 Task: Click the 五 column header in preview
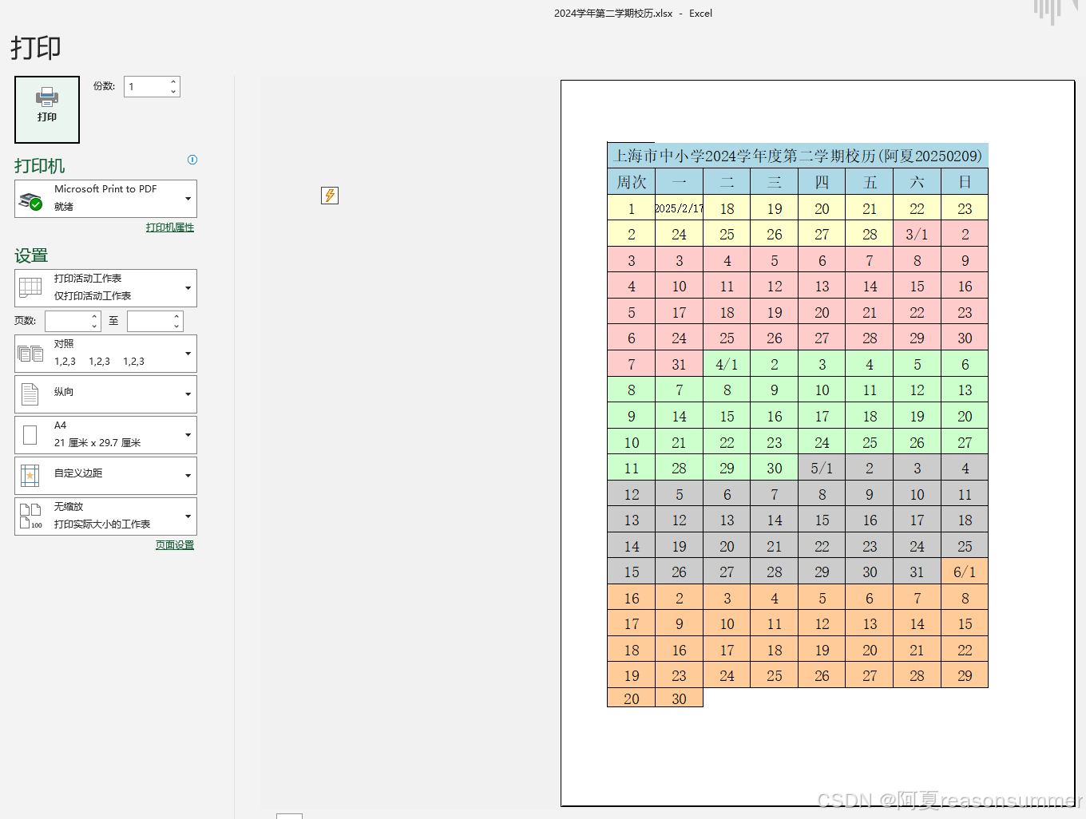point(870,182)
